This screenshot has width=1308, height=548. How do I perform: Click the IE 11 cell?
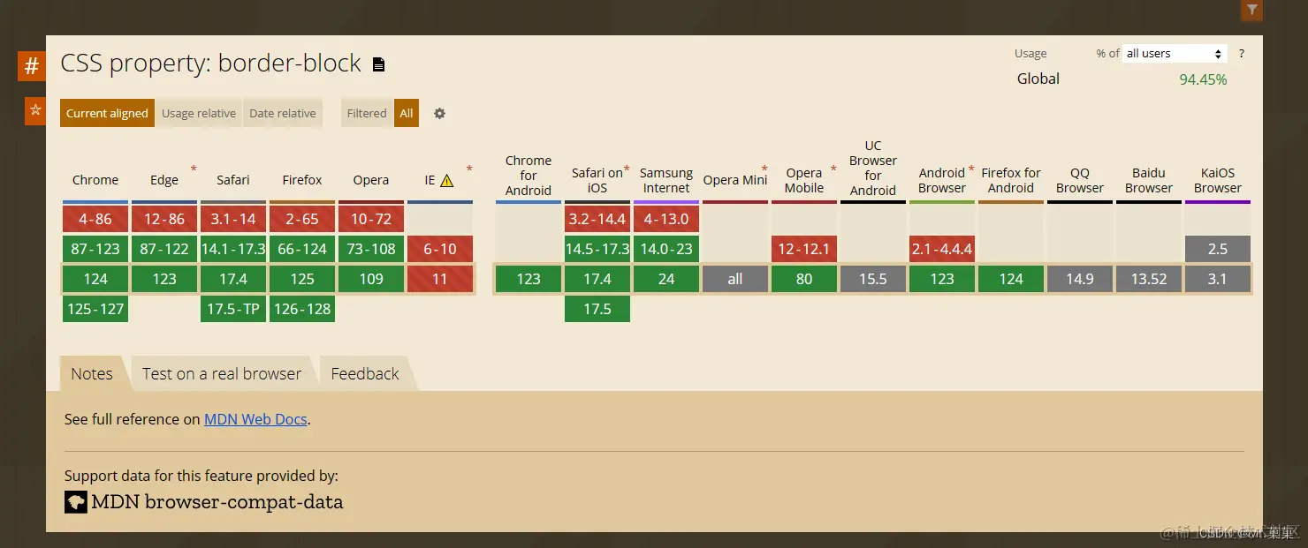click(440, 279)
